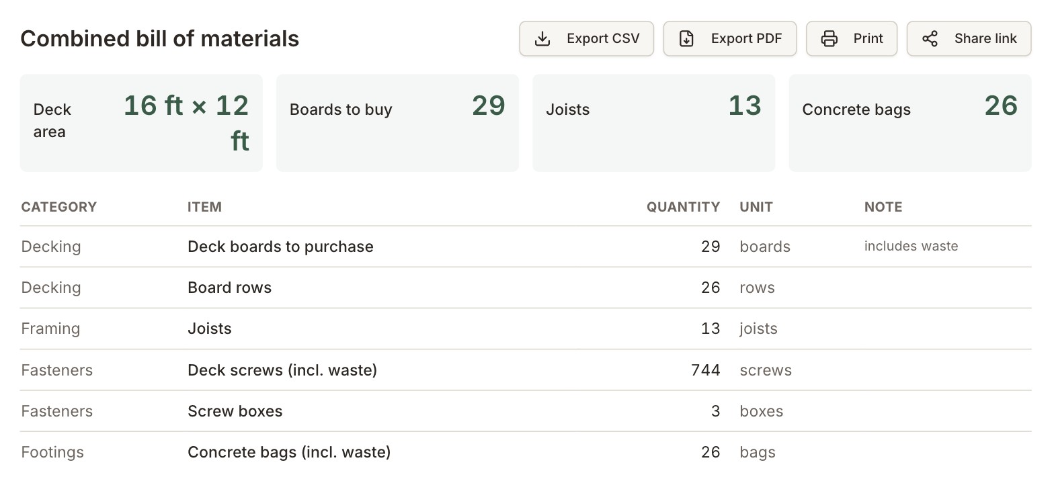The width and height of the screenshot is (1054, 479).
Task: Print the combined bill of materials
Action: pyautogui.click(x=852, y=39)
